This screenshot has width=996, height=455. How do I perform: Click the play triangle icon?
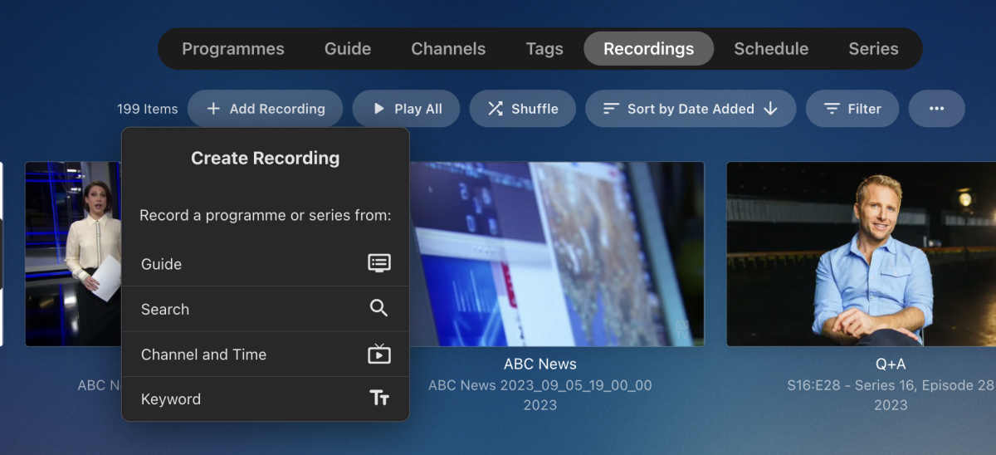click(x=378, y=109)
